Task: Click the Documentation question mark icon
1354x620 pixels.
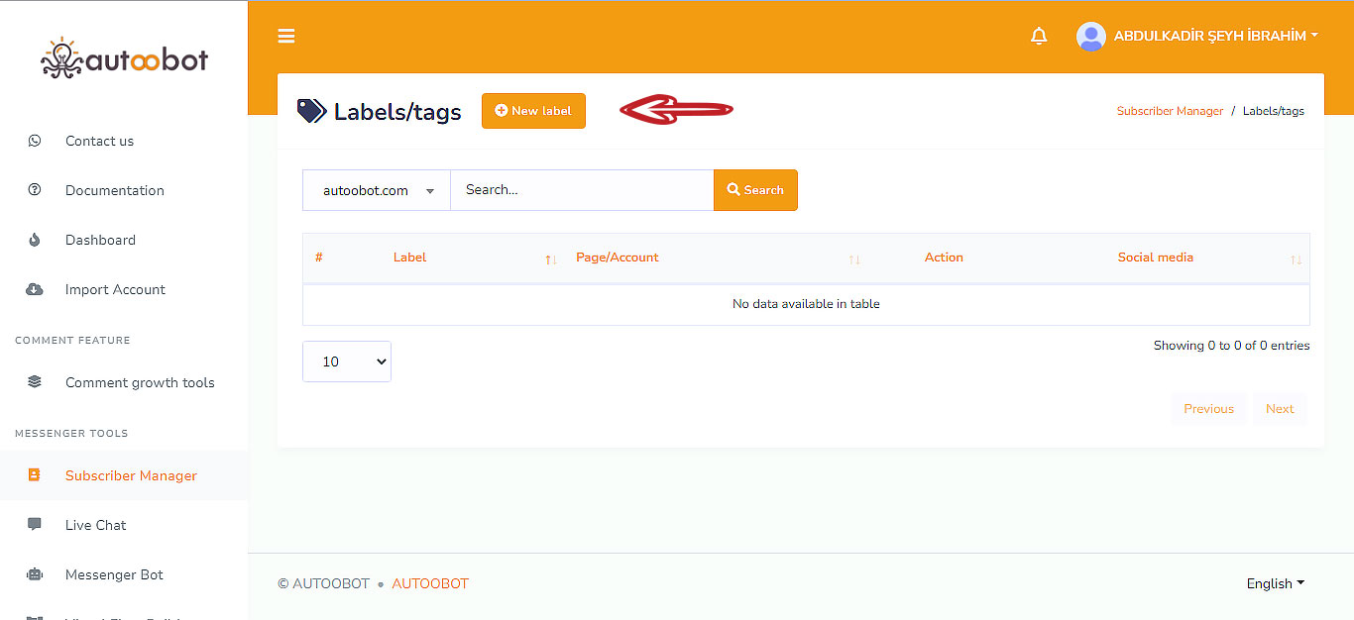Action: coord(35,190)
